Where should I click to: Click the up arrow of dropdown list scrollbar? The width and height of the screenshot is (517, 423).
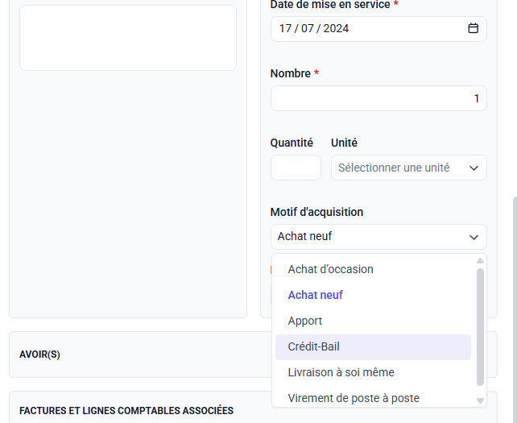tap(481, 261)
